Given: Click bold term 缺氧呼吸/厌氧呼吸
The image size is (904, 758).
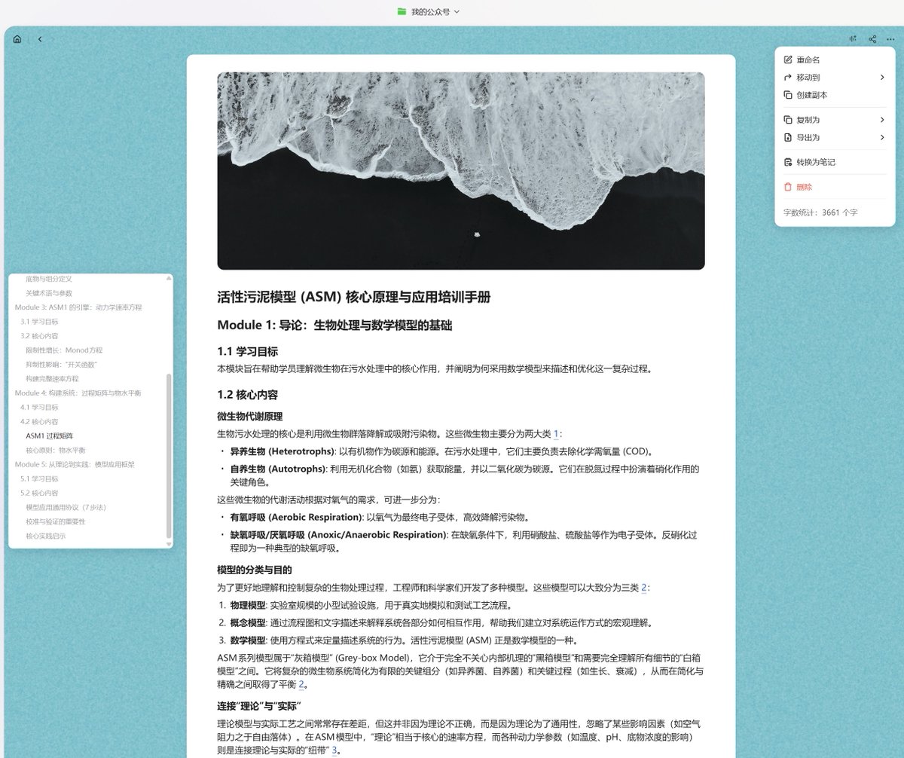Looking at the screenshot, I should [x=338, y=535].
